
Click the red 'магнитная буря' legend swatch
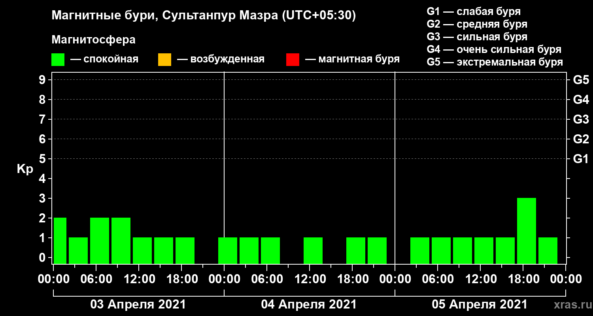click(293, 60)
